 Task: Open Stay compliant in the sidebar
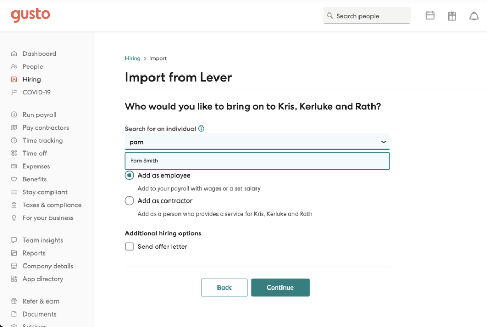45,192
